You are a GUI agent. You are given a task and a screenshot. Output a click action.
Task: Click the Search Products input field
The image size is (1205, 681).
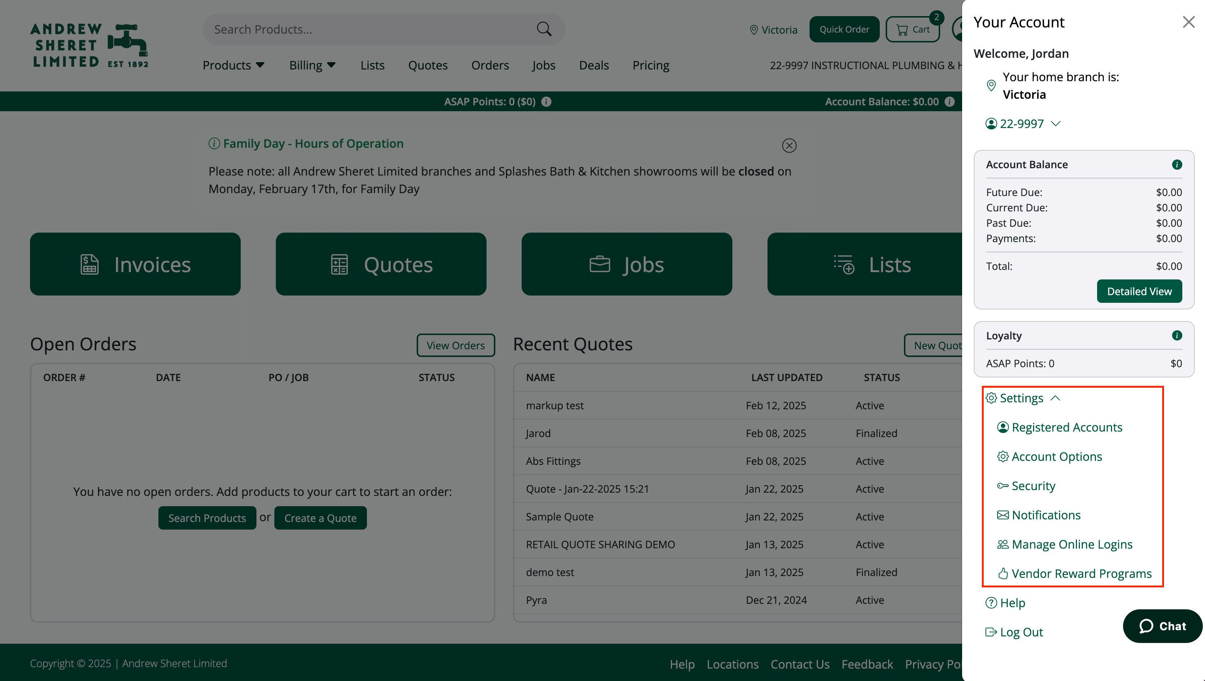pos(369,30)
